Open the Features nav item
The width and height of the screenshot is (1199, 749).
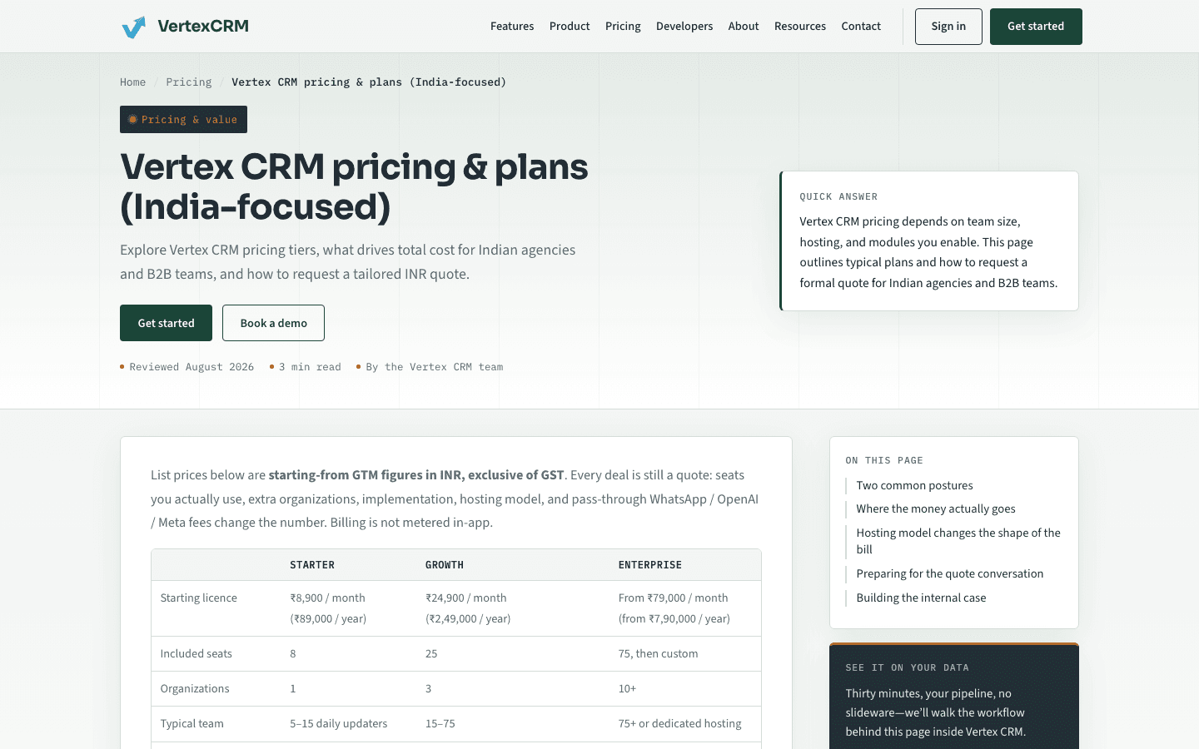(512, 27)
